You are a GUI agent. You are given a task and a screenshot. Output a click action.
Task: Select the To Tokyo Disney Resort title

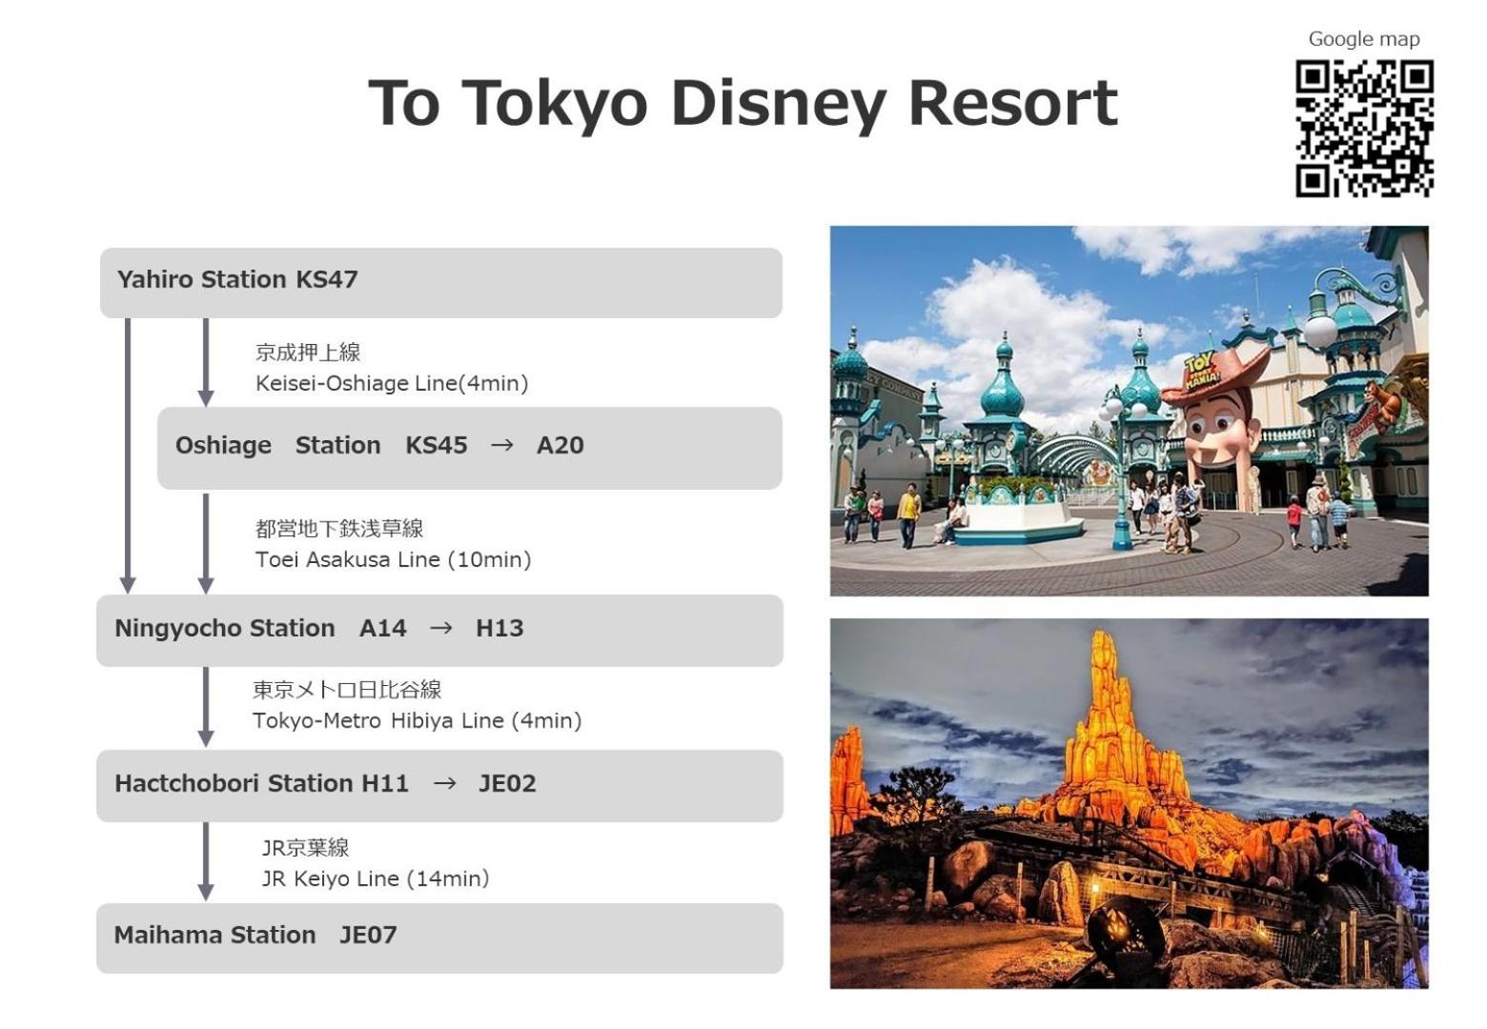coord(743,103)
